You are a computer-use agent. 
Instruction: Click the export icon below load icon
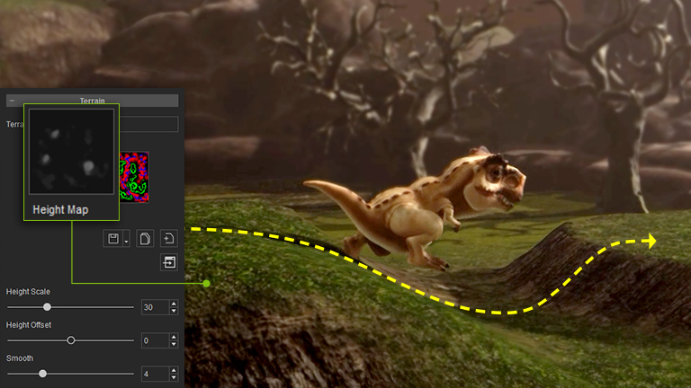(169, 262)
